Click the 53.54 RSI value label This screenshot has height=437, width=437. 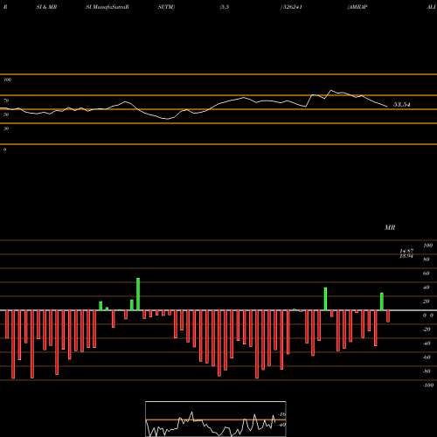tap(402, 104)
